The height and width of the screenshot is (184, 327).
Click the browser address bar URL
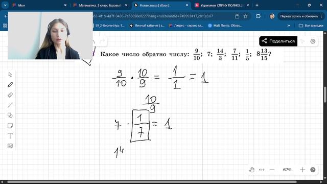(x=153, y=16)
